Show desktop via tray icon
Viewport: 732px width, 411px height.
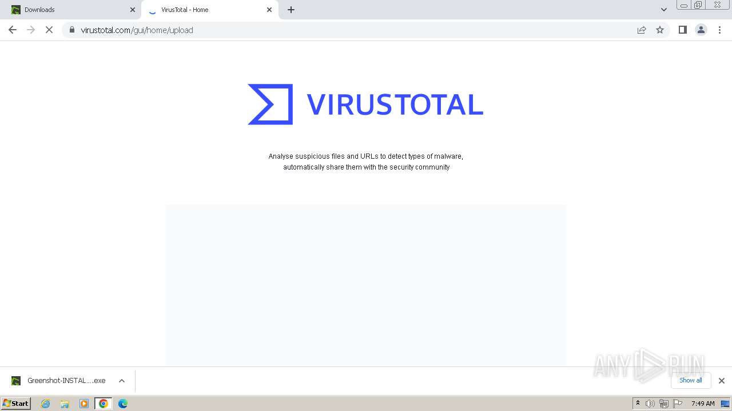(726, 404)
